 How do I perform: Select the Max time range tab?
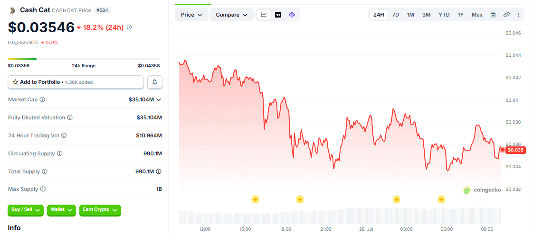click(477, 15)
